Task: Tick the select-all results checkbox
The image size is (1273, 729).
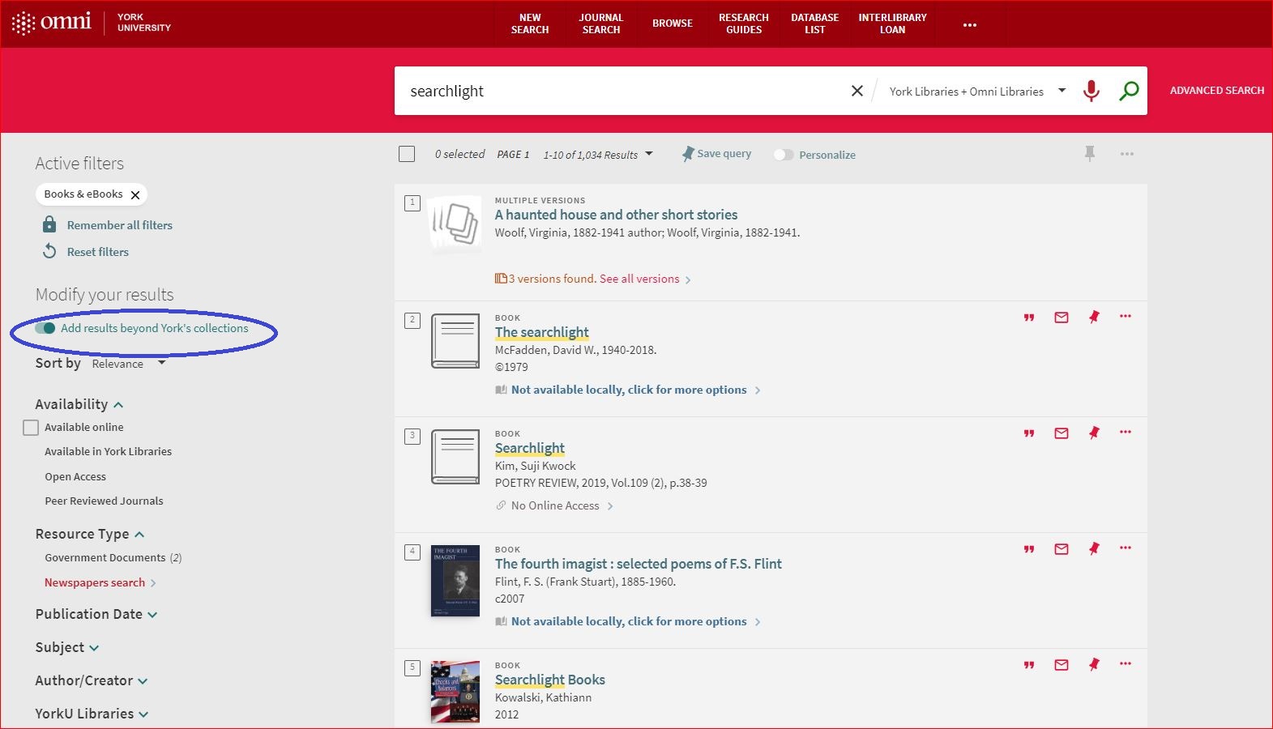Action: 407,154
